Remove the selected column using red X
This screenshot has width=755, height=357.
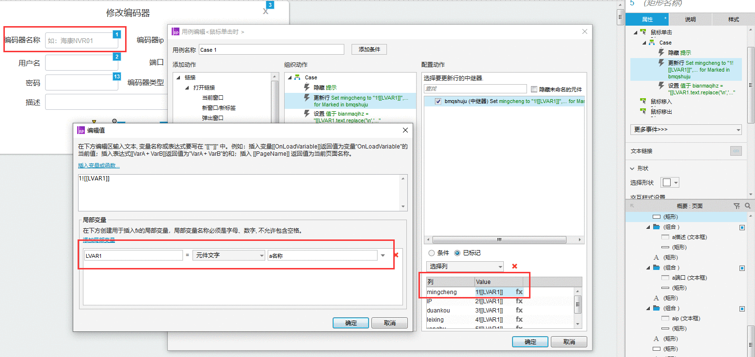pos(514,266)
